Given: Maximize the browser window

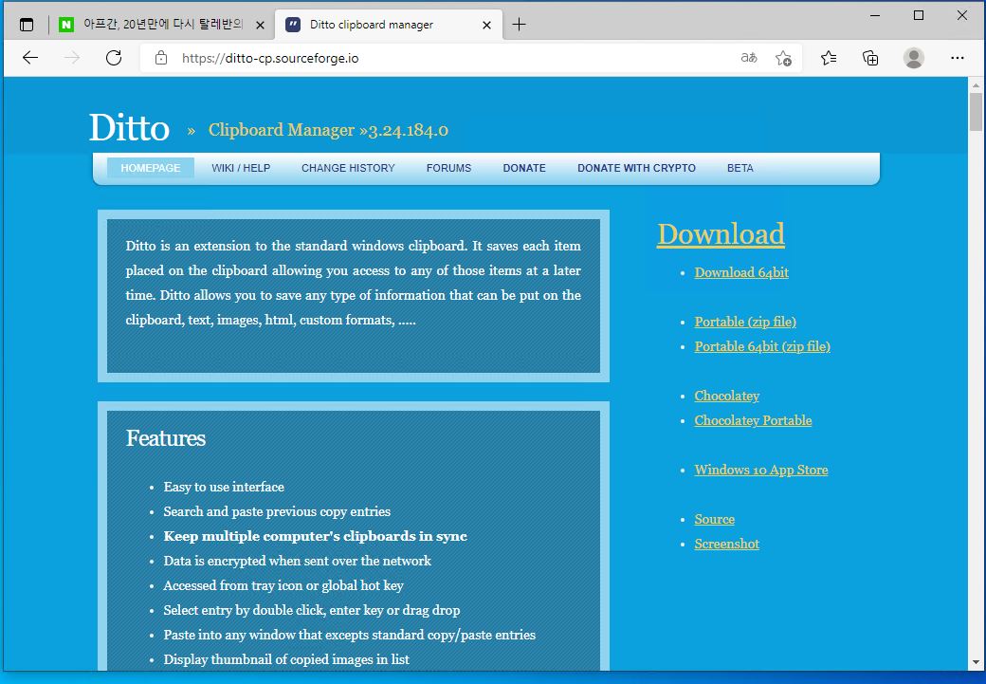Looking at the screenshot, I should [919, 15].
